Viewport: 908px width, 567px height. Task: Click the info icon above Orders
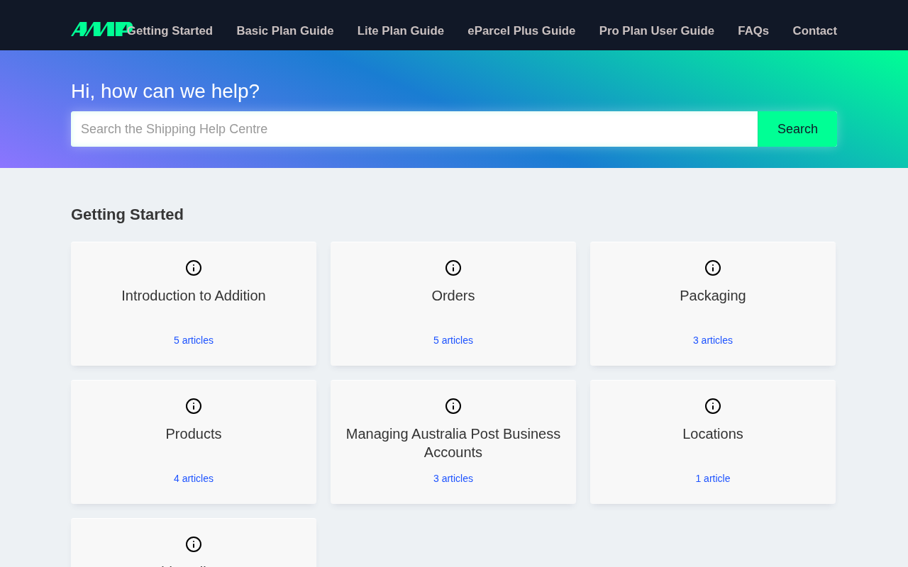pos(453,268)
